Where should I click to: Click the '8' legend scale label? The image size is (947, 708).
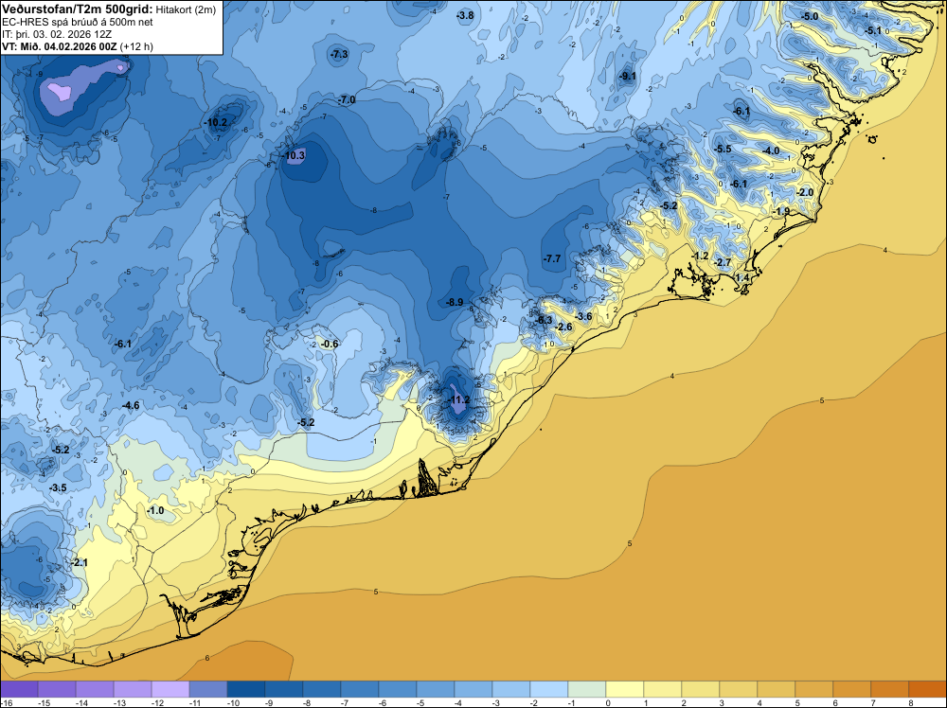click(x=910, y=702)
